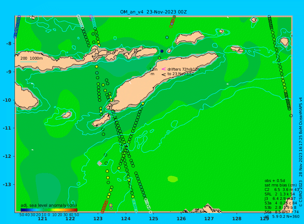Viewport: 304px width, 224px height.
Task: Click the longitude axis label "122"
Action: point(70,219)
